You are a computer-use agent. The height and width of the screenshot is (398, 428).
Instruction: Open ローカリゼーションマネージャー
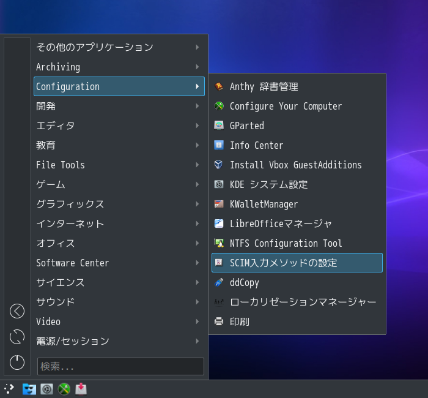tap(297, 302)
